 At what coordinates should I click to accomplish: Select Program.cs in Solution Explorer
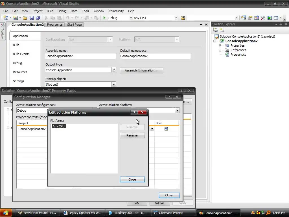click(x=238, y=55)
